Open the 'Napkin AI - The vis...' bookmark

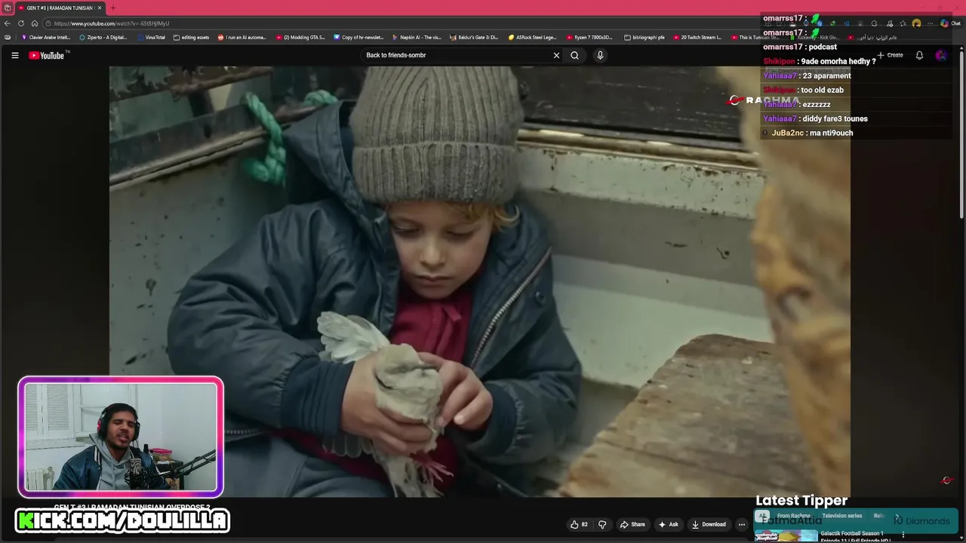(417, 37)
